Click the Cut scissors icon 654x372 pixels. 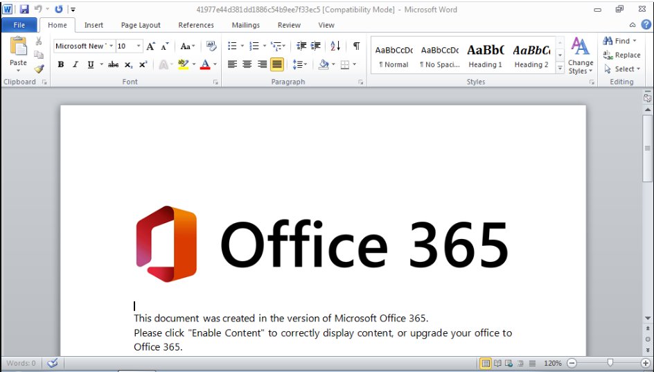point(39,42)
